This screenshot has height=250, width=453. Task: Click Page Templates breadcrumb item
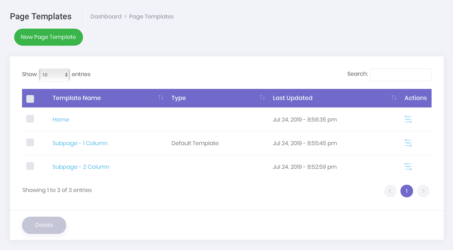pyautogui.click(x=151, y=16)
